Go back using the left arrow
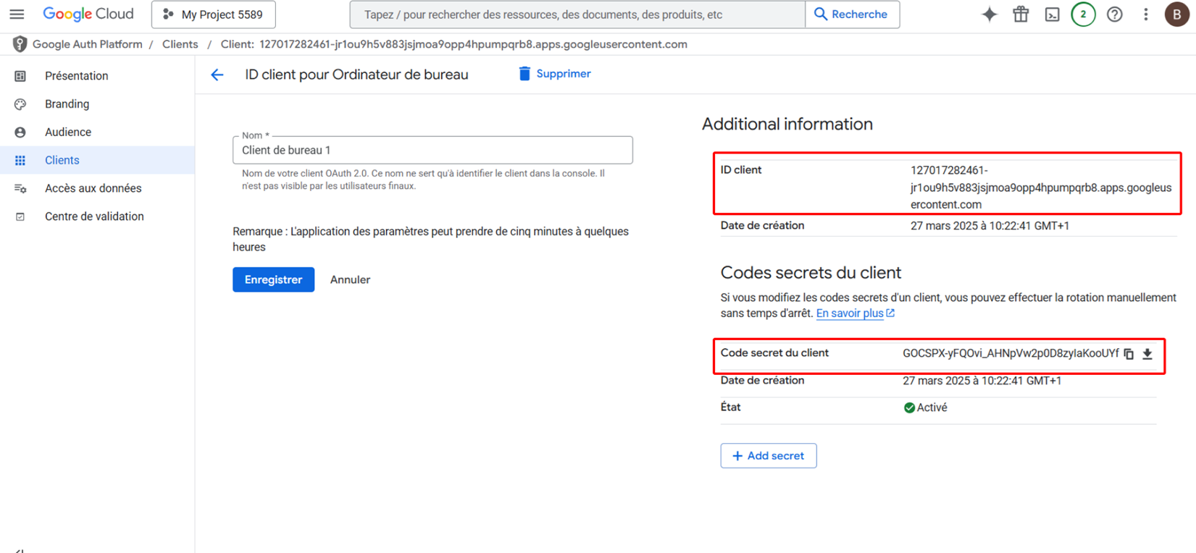1196x553 pixels. pos(217,75)
